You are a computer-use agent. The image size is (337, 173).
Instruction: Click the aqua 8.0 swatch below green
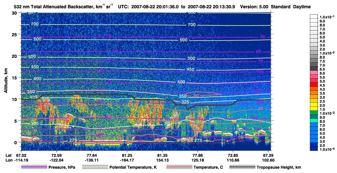point(314,121)
